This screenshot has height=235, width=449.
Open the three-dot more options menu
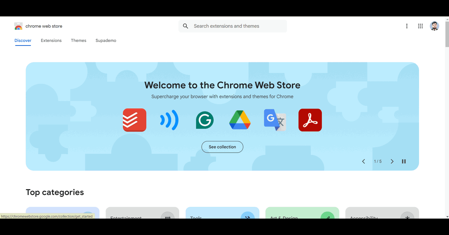pyautogui.click(x=407, y=26)
